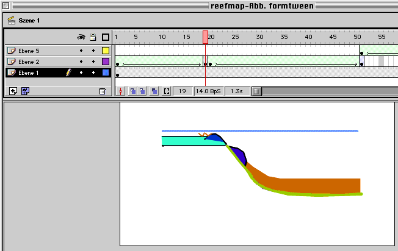Select the Ebene 2 keyframe at frame 20

point(210,65)
